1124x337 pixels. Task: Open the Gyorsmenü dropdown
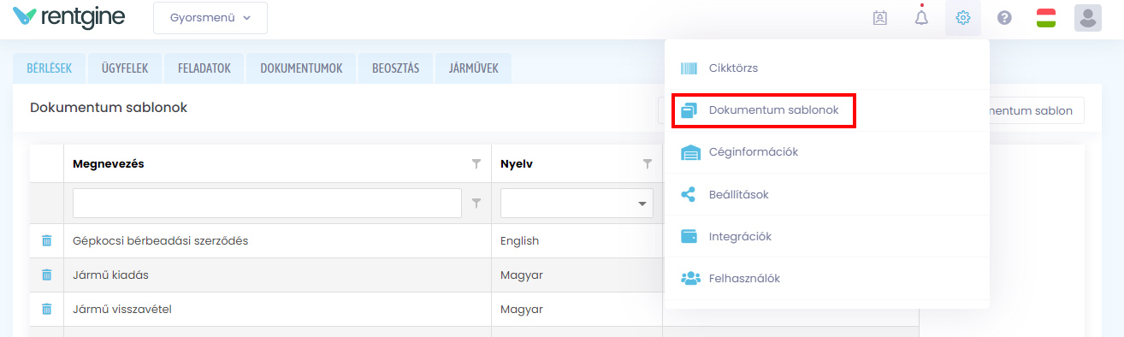[210, 18]
